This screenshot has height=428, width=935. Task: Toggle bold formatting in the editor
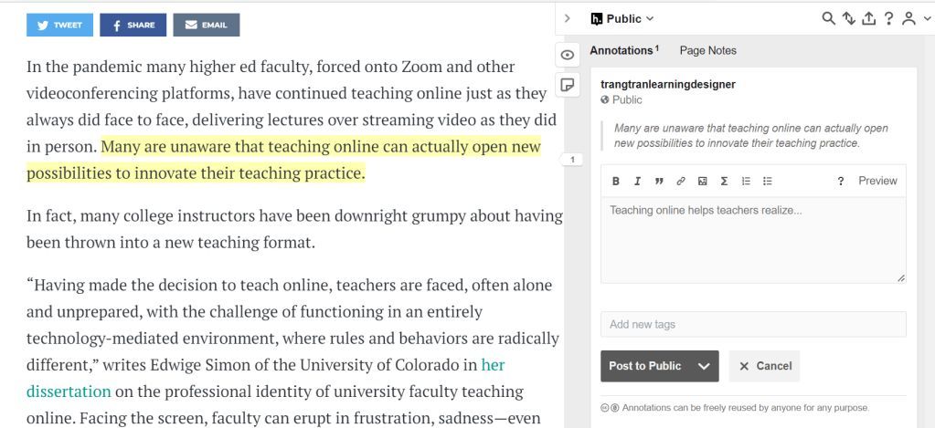616,181
